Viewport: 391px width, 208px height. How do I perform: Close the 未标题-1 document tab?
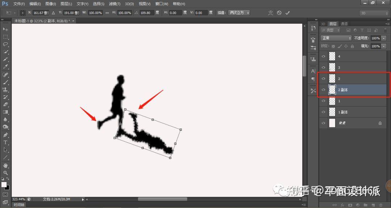tap(73, 21)
